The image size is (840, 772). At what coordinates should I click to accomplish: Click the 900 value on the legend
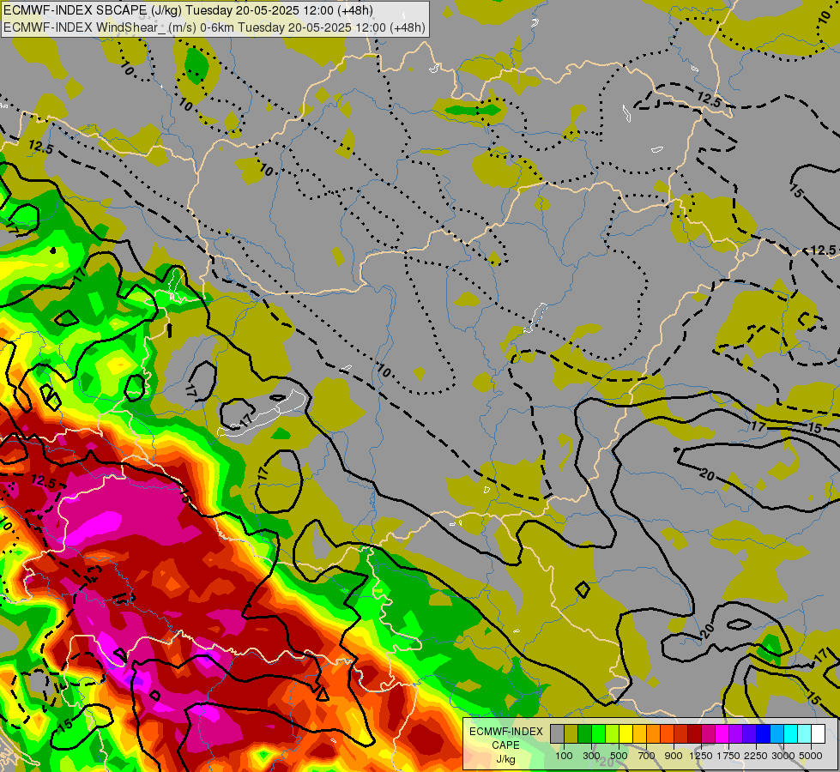pyautogui.click(x=674, y=756)
